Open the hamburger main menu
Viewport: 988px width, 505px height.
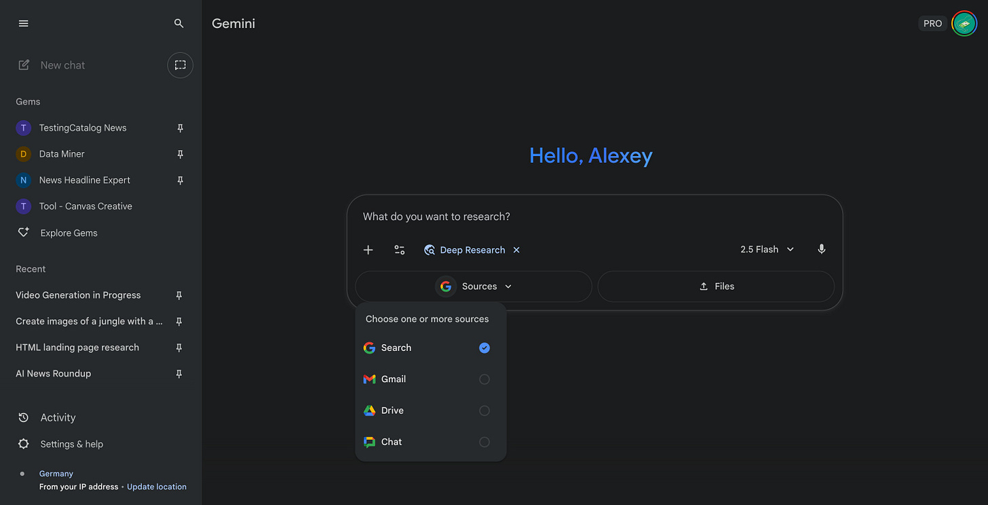(24, 23)
